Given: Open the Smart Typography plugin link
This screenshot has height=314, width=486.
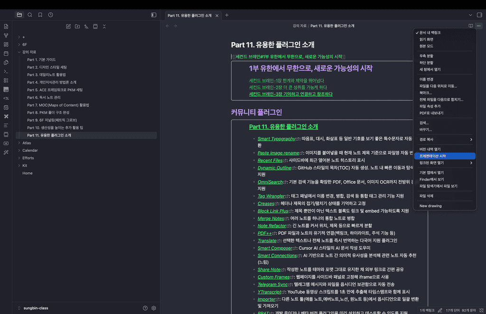Looking at the screenshot, I should (276, 139).
